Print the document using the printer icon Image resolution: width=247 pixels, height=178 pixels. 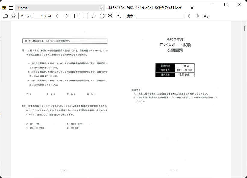click(14, 16)
